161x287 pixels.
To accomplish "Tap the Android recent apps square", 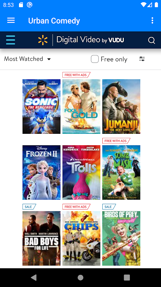I will (127, 277).
